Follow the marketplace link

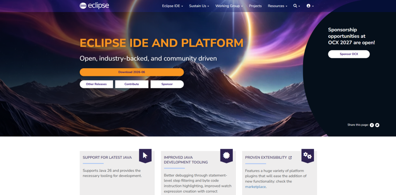255,187
